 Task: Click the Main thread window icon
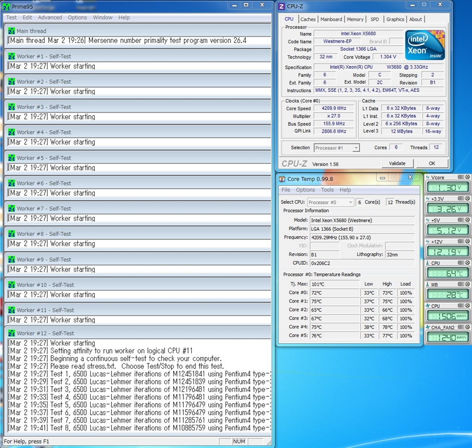click(12, 31)
